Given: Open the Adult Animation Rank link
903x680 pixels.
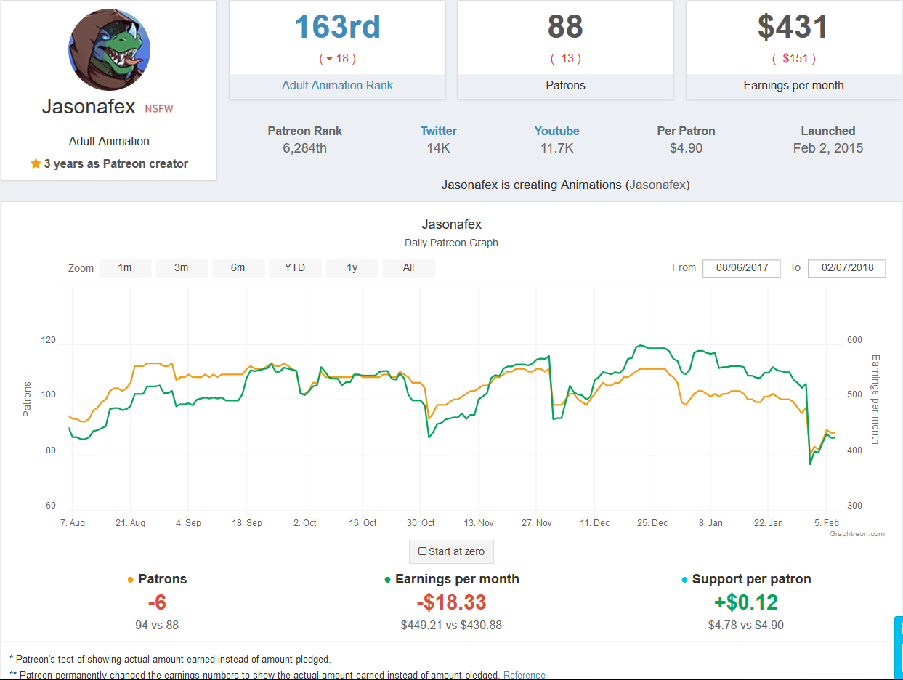Looking at the screenshot, I should pos(337,86).
